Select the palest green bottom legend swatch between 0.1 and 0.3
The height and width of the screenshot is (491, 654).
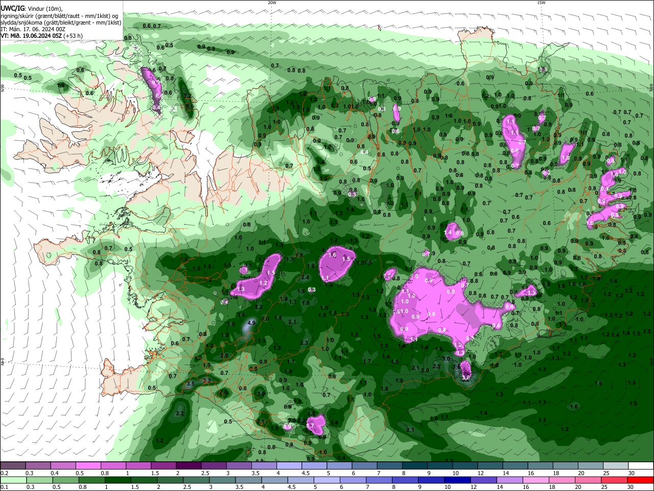(x=13, y=480)
